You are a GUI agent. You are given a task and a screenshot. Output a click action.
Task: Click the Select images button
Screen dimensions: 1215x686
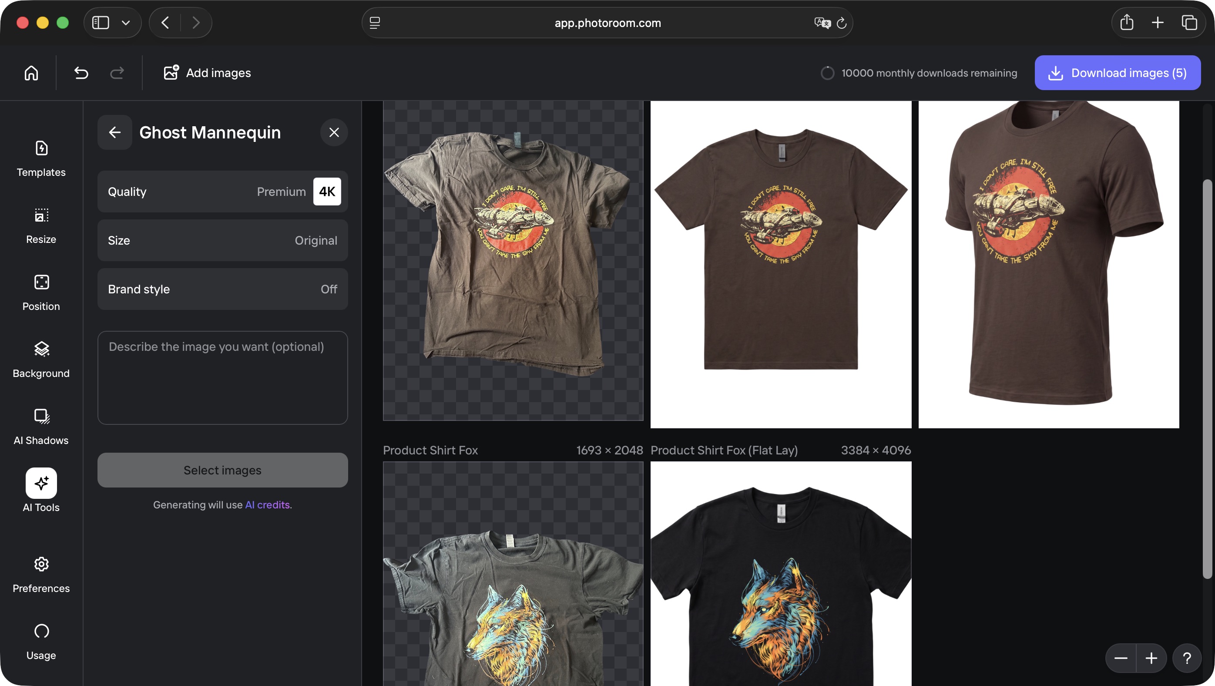tap(223, 470)
